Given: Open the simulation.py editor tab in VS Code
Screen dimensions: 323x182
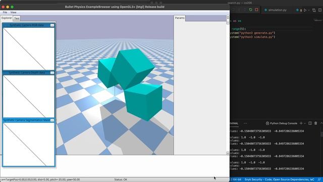Looking at the screenshot, I should tap(276, 10).
